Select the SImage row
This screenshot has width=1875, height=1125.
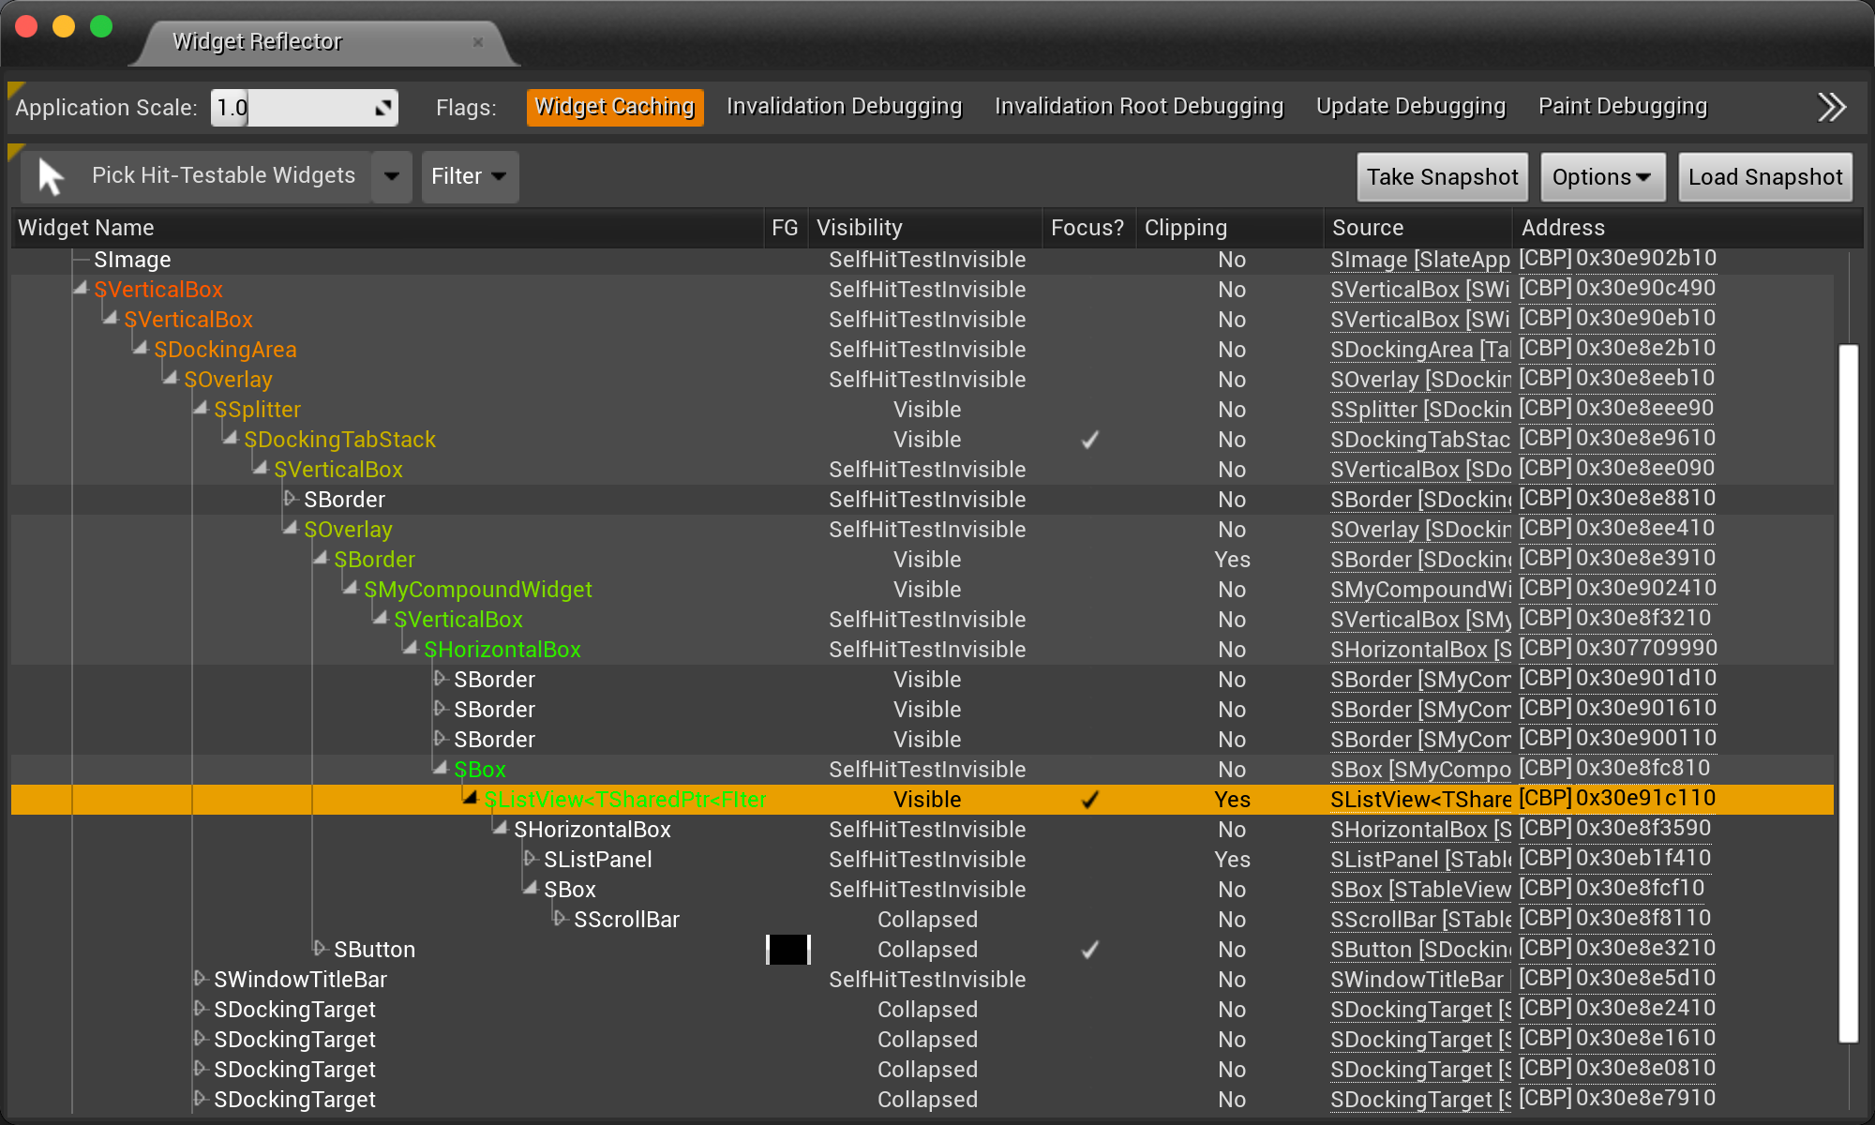click(x=922, y=260)
